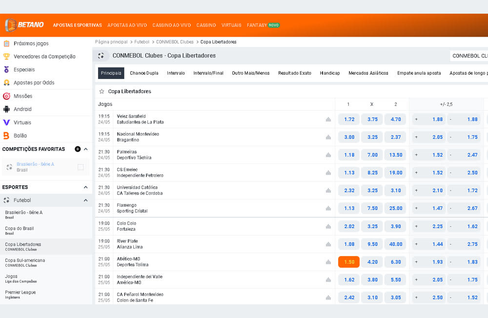Open the CONMEBOL Clubes competition dropdown
Viewport: 488px width, 318px height.
coord(468,56)
